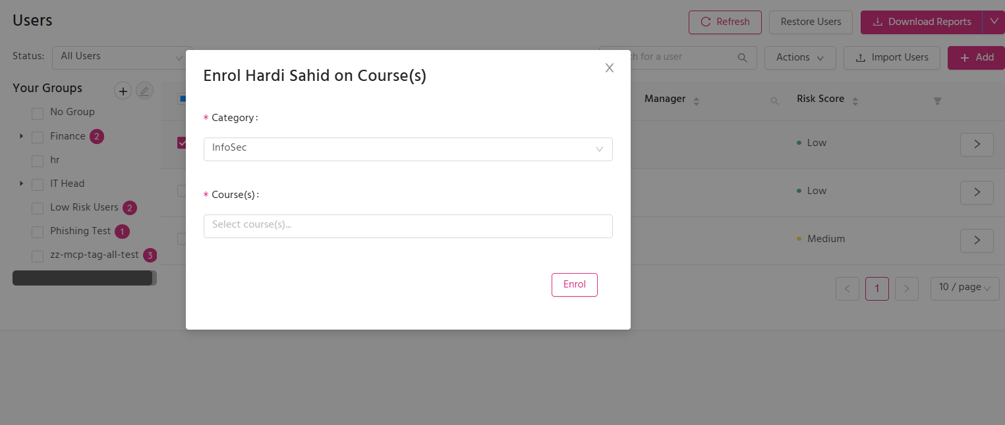Tick the Finance group checkbox
Screen dimensions: 1005x425
[38, 137]
